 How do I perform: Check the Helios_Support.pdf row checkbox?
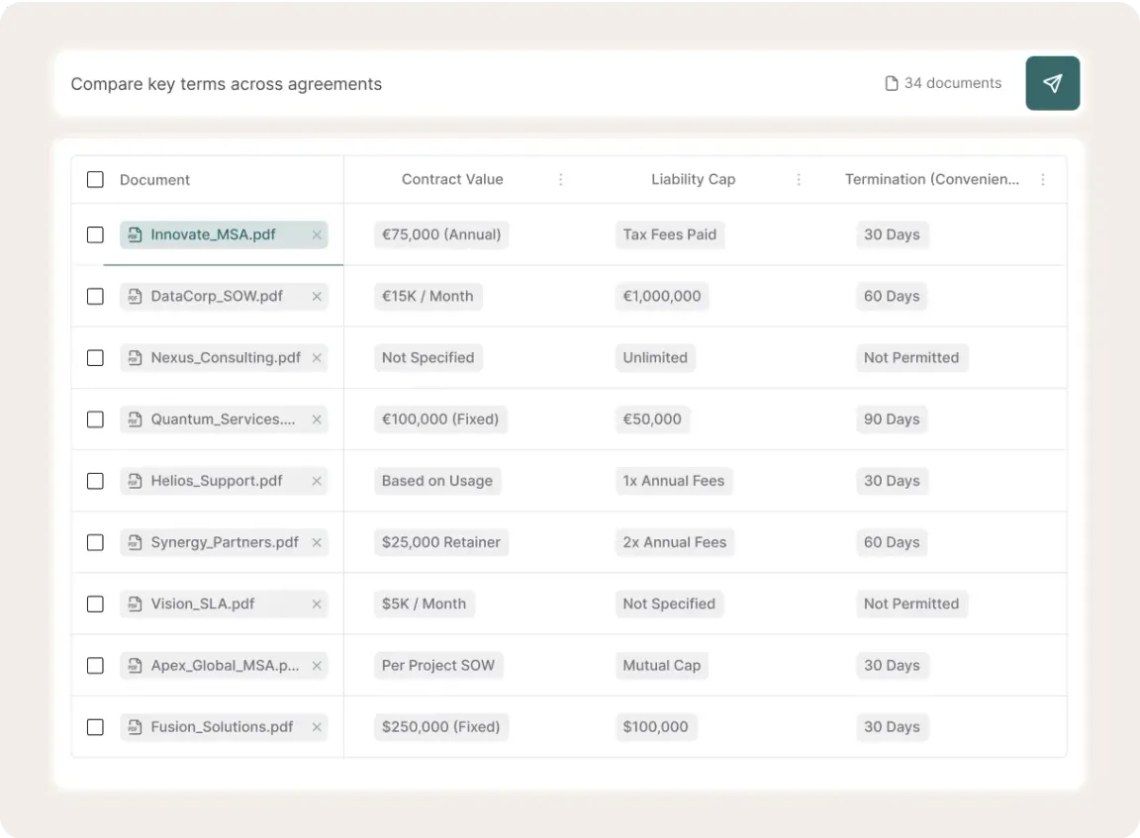click(95, 481)
